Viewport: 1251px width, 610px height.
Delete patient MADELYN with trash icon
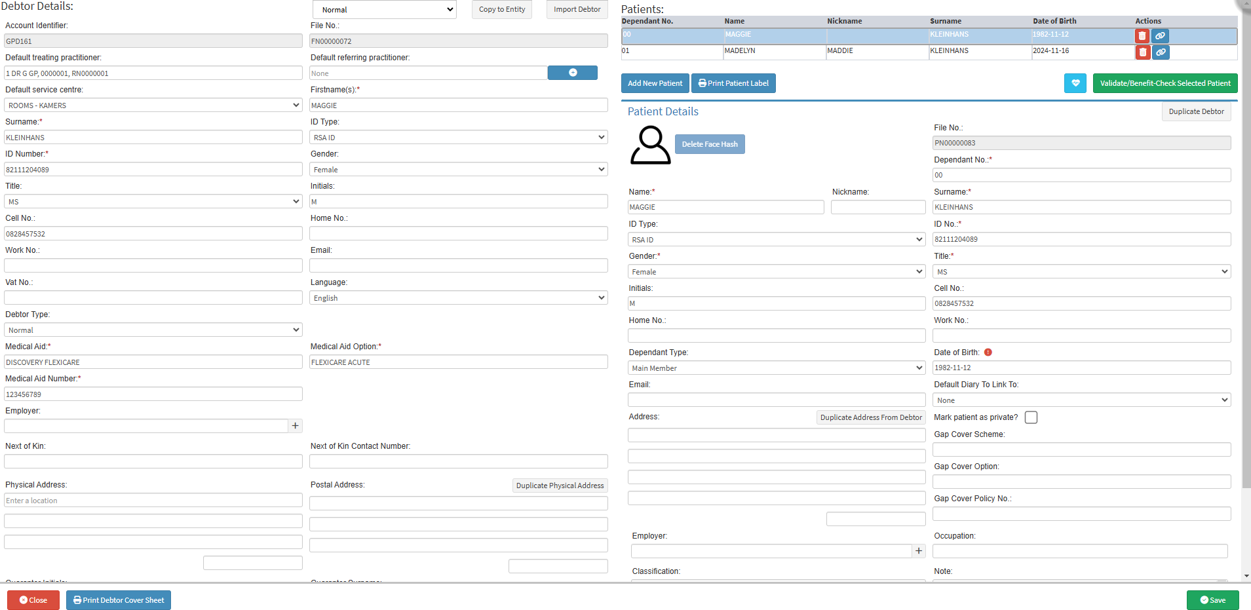[x=1142, y=52]
